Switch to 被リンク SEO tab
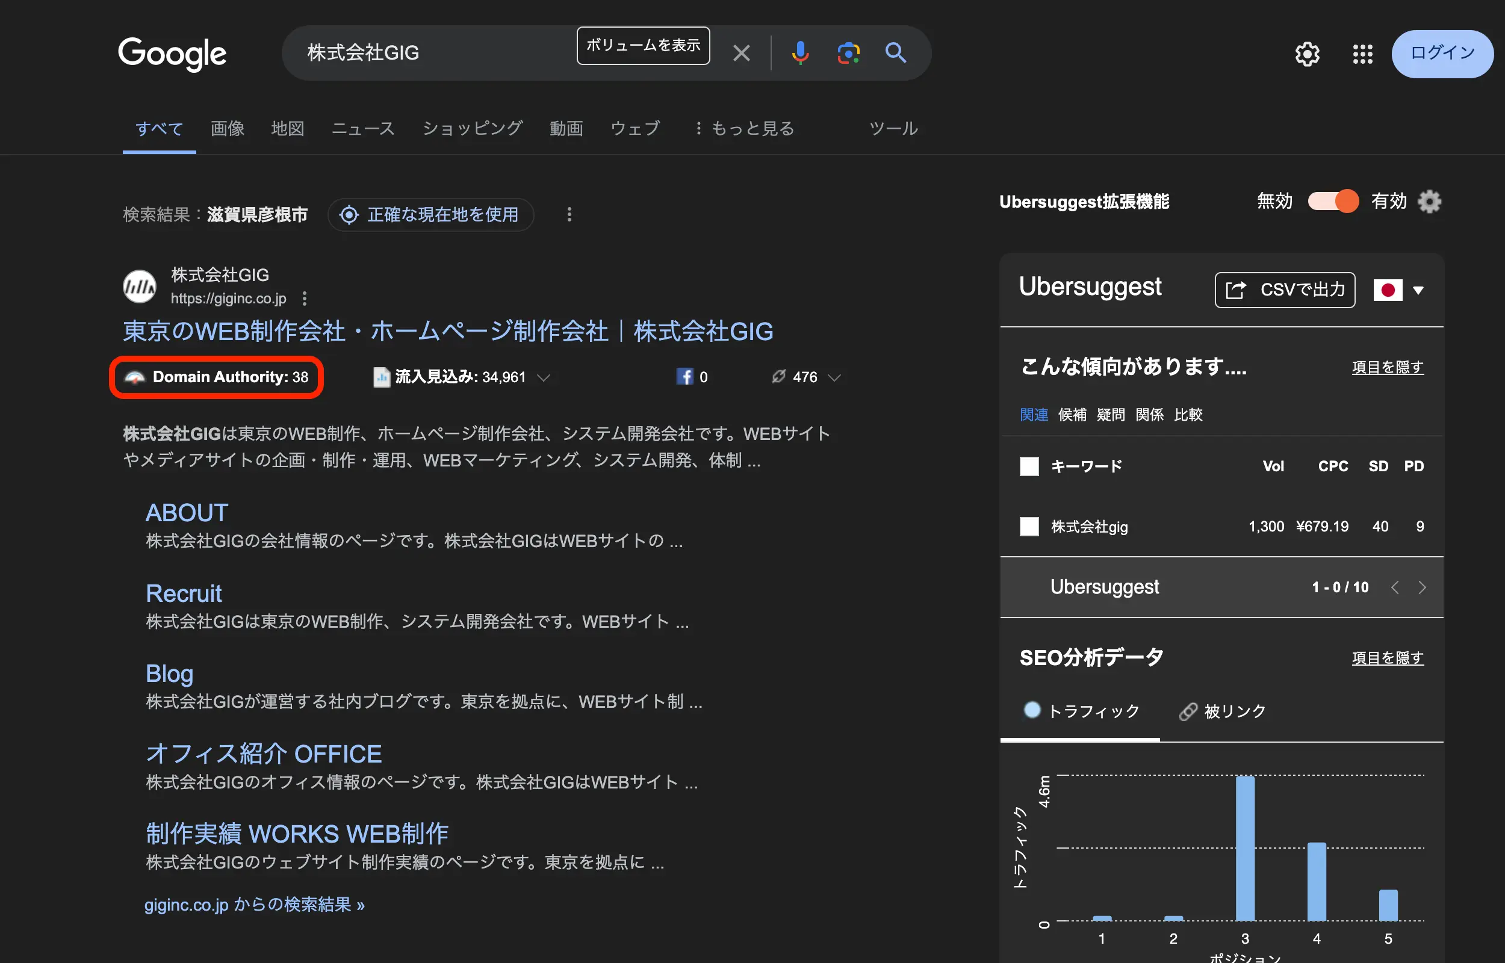This screenshot has width=1505, height=963. click(x=1223, y=711)
